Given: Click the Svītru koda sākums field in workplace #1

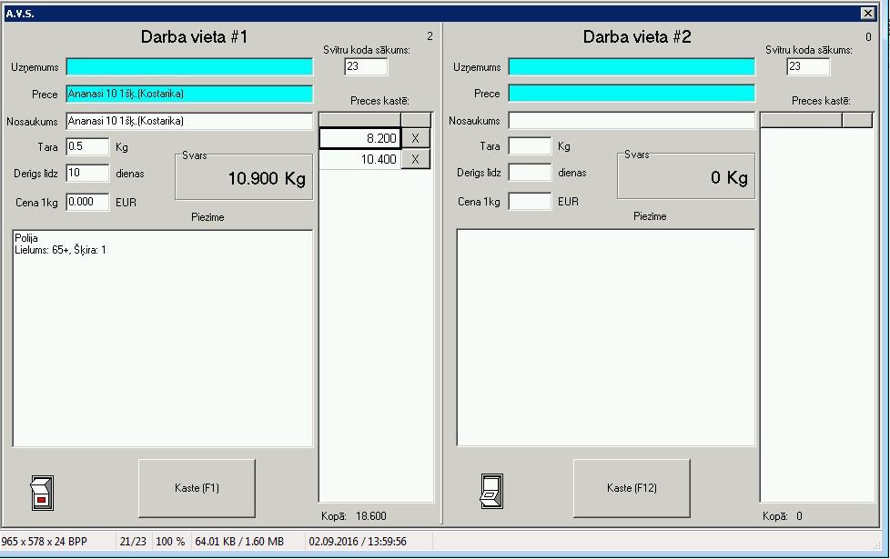Looking at the screenshot, I should tap(366, 67).
